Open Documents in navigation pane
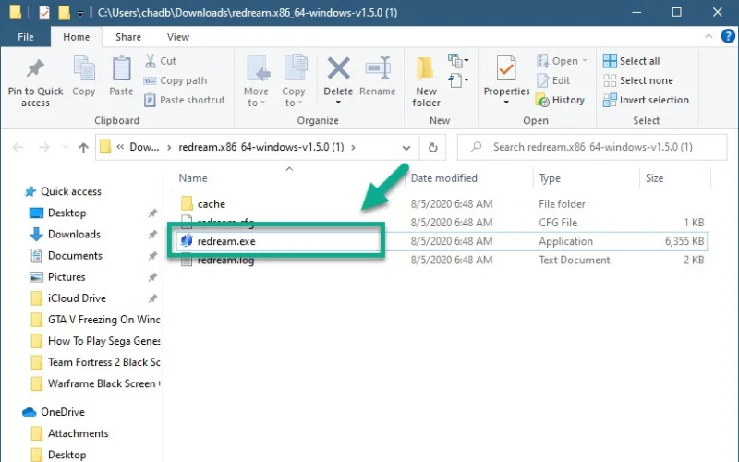This screenshot has height=462, width=739. 75,256
